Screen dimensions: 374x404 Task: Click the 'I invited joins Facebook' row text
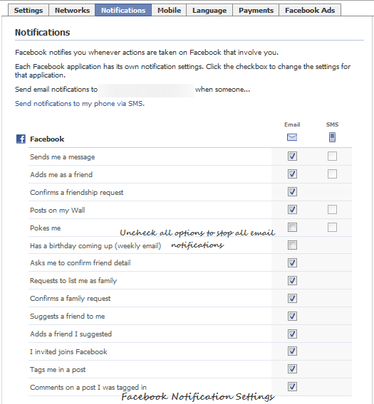pos(68,352)
